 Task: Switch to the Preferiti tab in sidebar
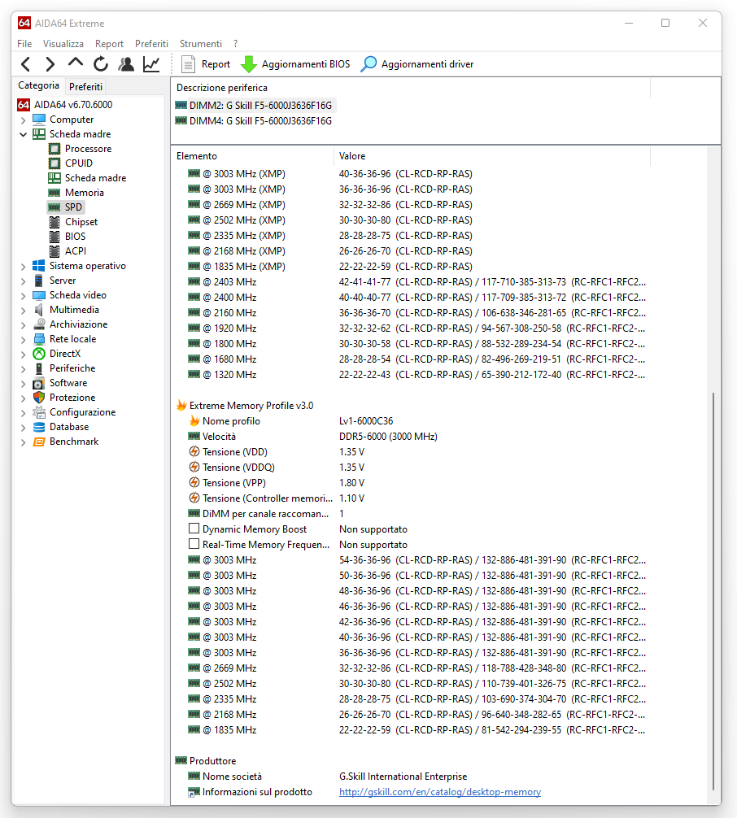pos(85,87)
